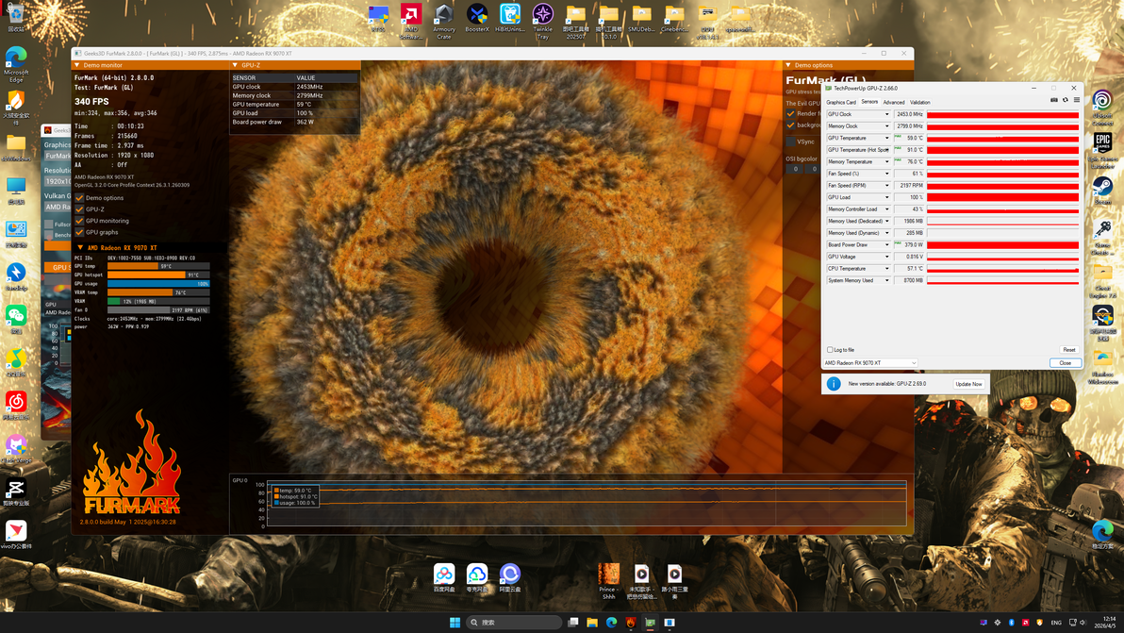Toggle the background checkbox in Demo options
Viewport: 1124px width, 633px height.
point(791,125)
